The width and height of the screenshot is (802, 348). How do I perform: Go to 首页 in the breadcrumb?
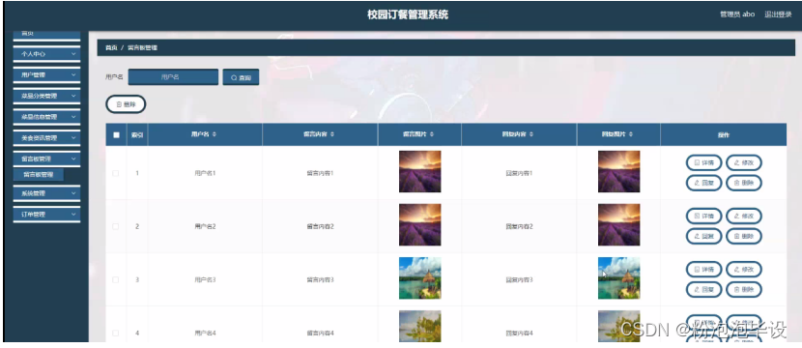(x=111, y=47)
